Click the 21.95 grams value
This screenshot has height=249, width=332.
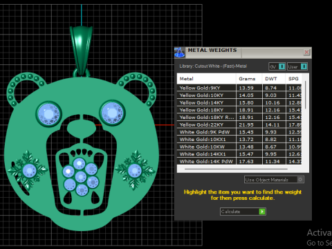(246, 125)
